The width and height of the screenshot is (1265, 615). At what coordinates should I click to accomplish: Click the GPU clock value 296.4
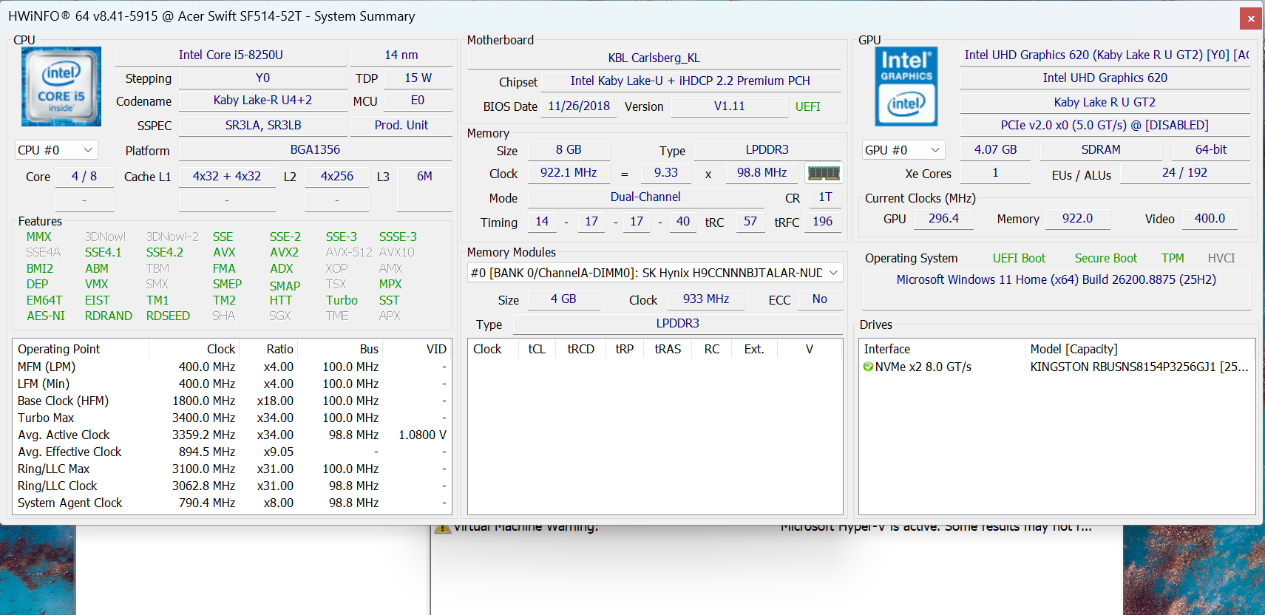943,218
